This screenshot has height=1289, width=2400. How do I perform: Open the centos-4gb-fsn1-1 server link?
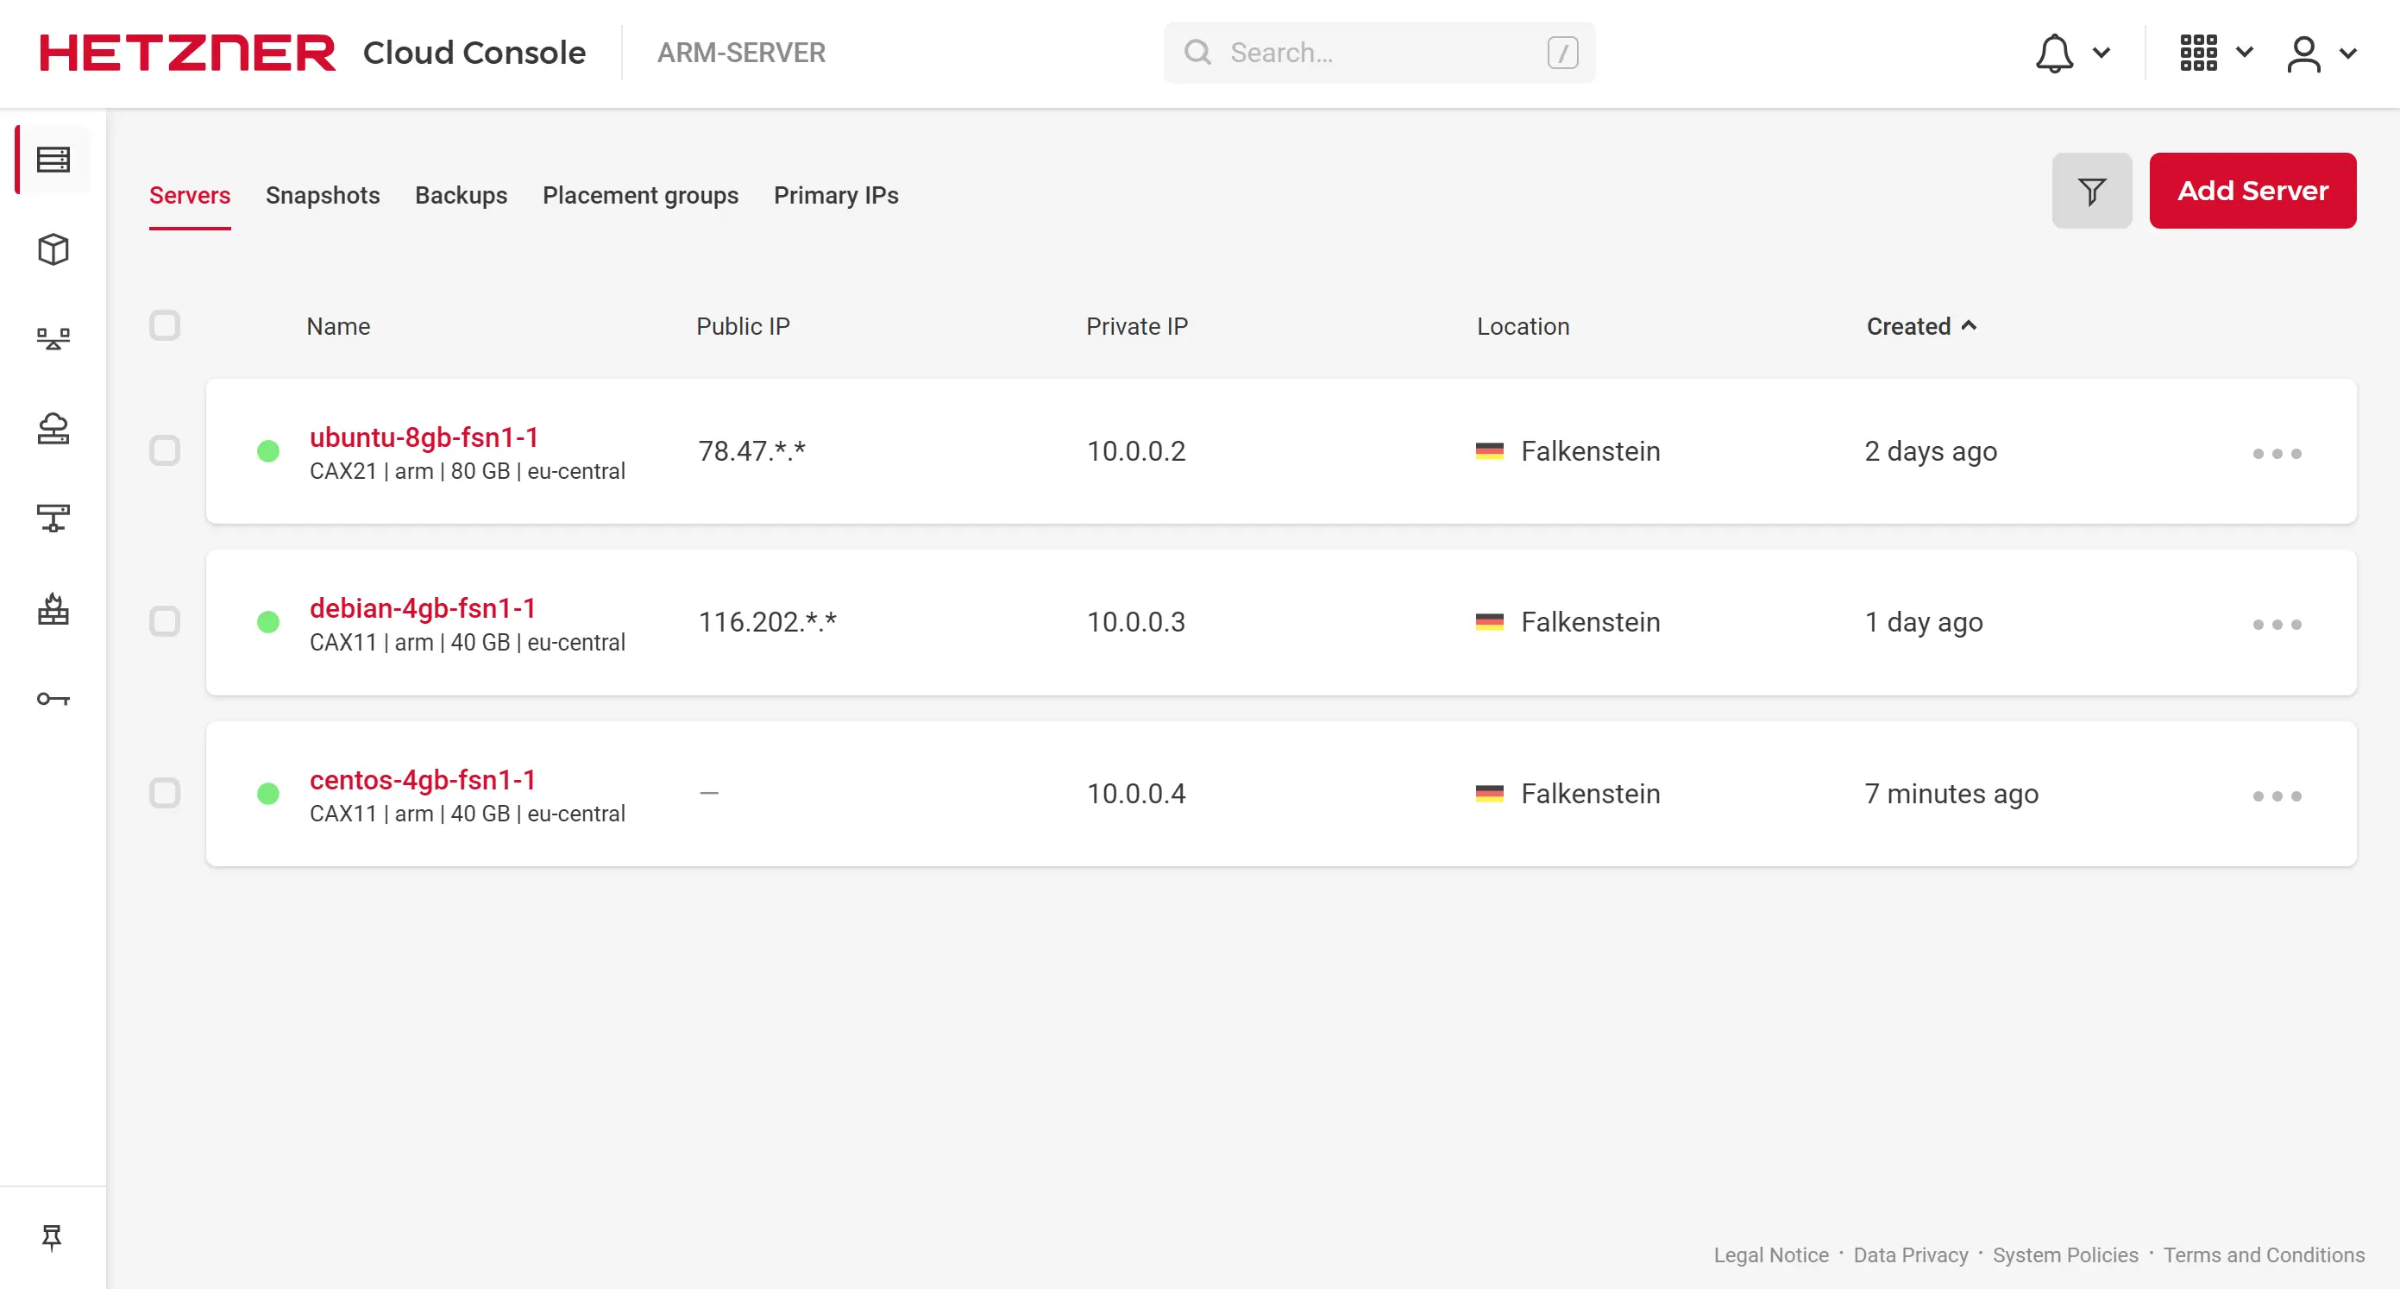(423, 779)
